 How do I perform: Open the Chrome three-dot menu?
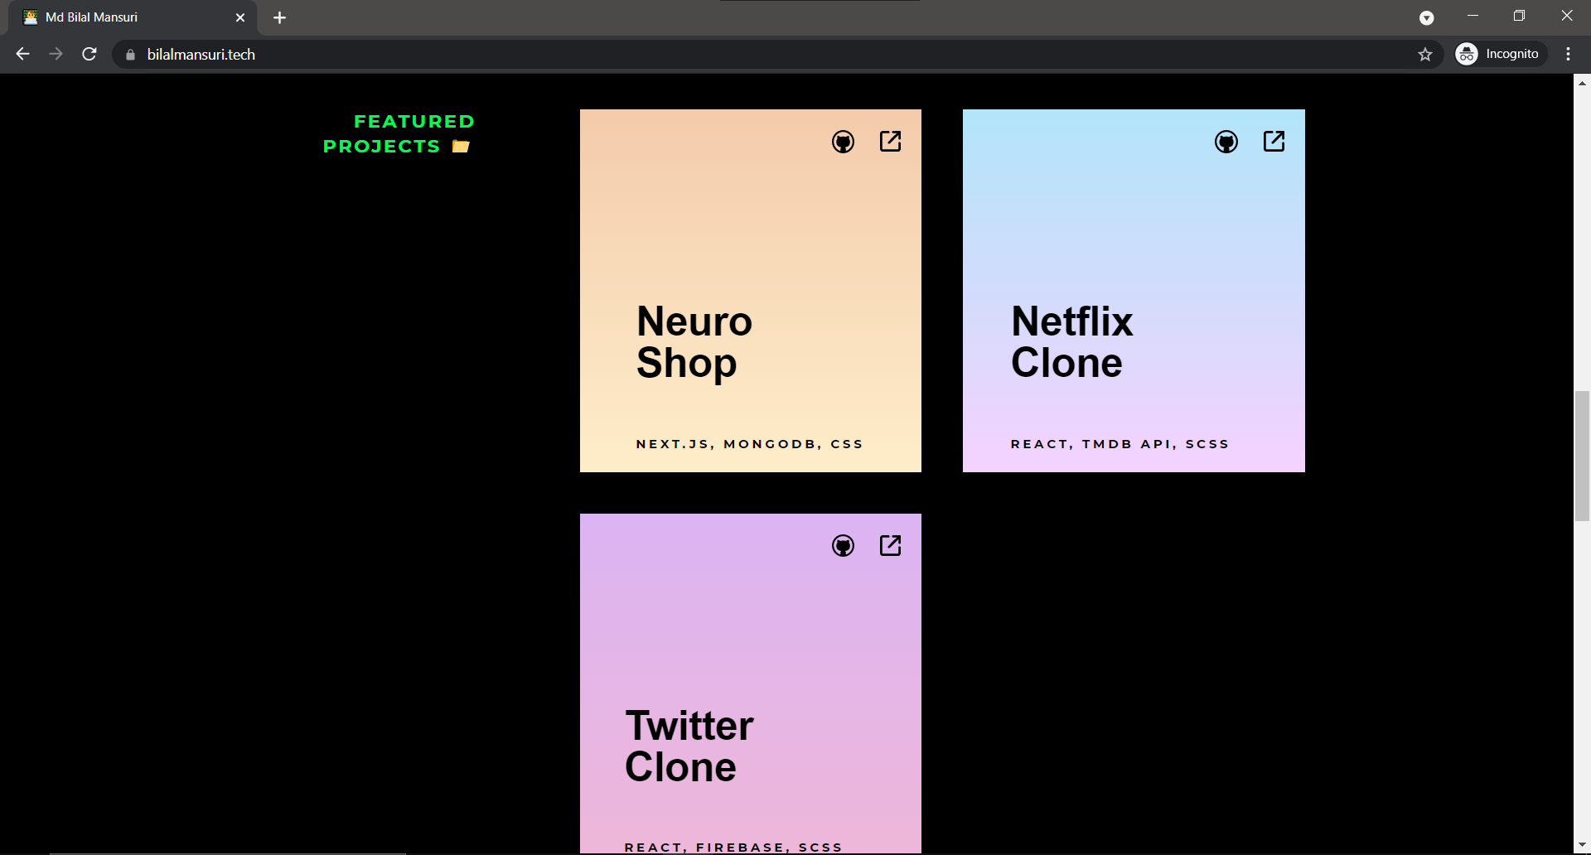(x=1568, y=54)
